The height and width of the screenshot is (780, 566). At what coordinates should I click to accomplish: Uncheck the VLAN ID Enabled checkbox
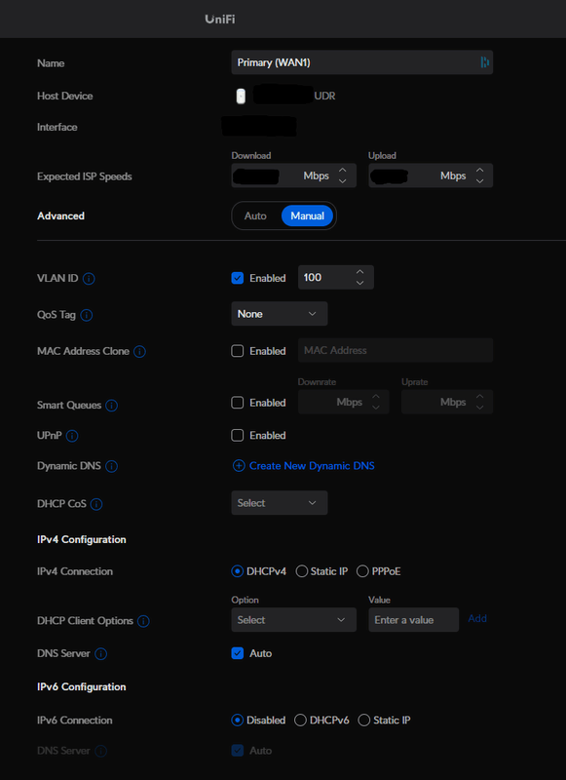click(238, 278)
